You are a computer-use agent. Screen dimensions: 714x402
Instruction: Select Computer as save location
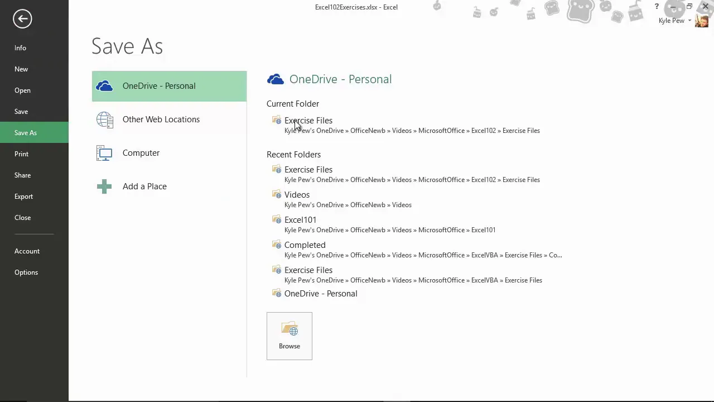pyautogui.click(x=169, y=153)
